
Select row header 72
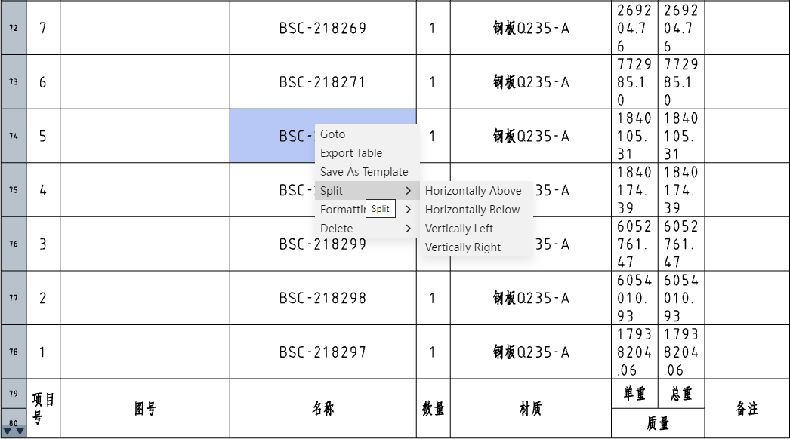click(x=14, y=28)
